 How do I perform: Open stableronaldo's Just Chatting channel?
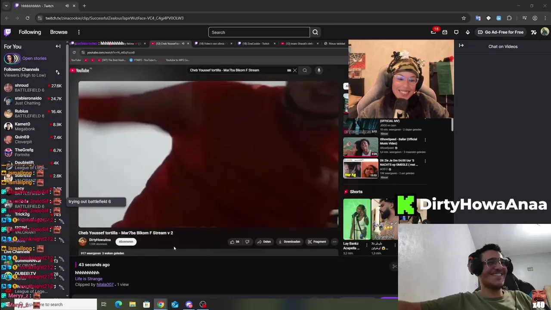click(x=33, y=101)
